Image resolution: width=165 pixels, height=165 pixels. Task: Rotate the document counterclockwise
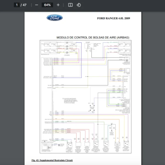click(x=79, y=5)
